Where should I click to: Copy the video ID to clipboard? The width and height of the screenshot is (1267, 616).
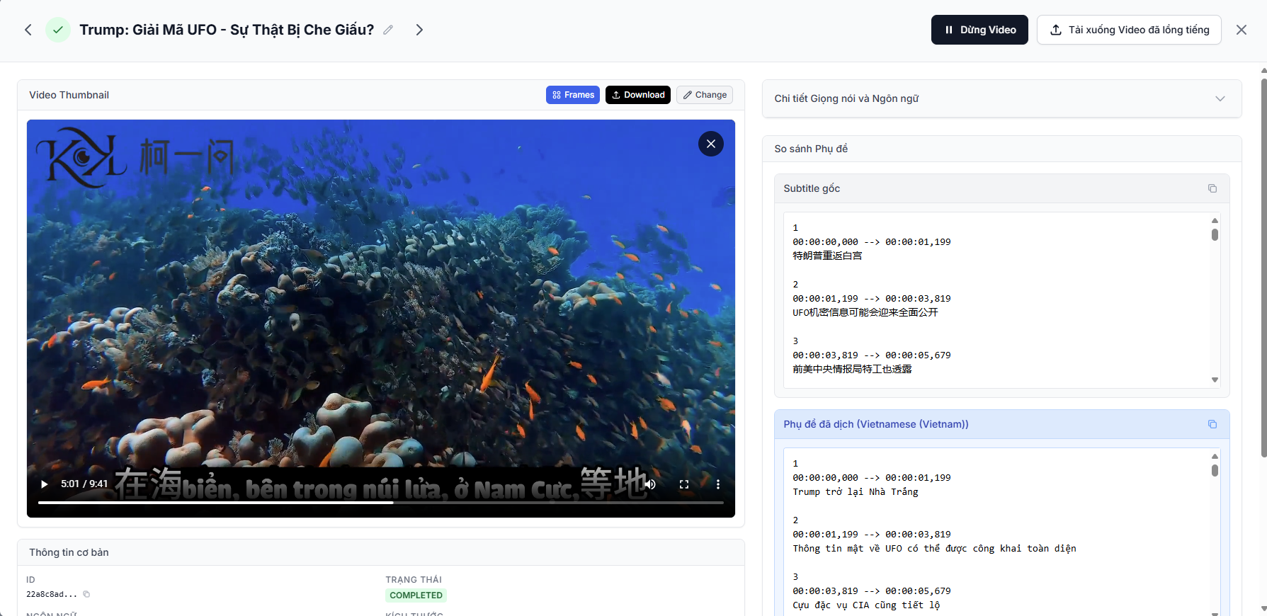[x=86, y=594]
